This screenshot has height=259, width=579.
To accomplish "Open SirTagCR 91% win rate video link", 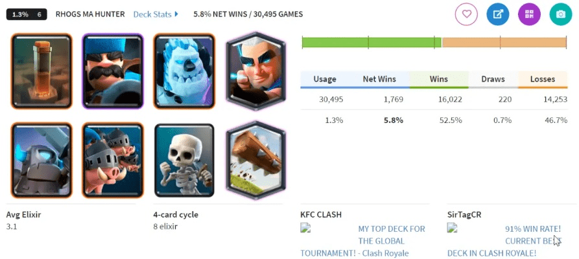I will click(x=504, y=241).
